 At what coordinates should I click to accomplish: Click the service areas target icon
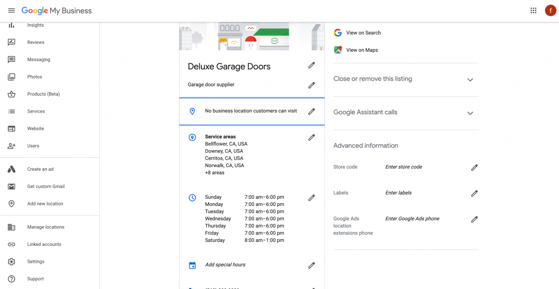click(x=192, y=137)
